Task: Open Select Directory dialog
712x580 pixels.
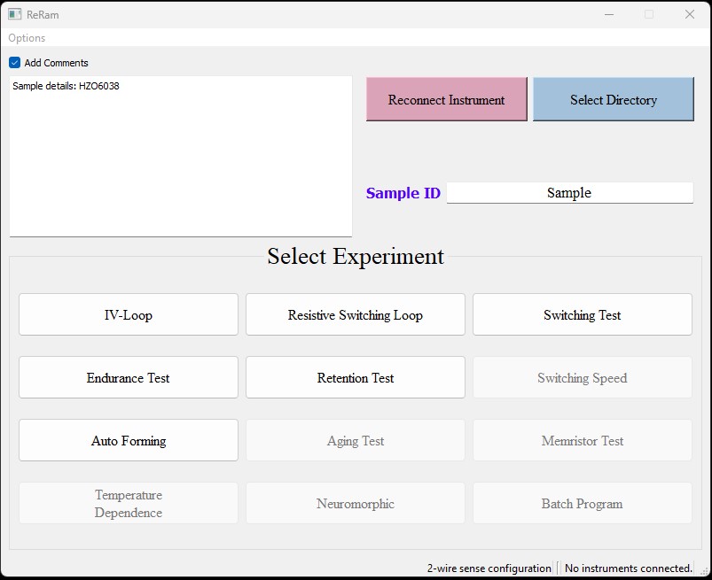Action: click(x=613, y=99)
